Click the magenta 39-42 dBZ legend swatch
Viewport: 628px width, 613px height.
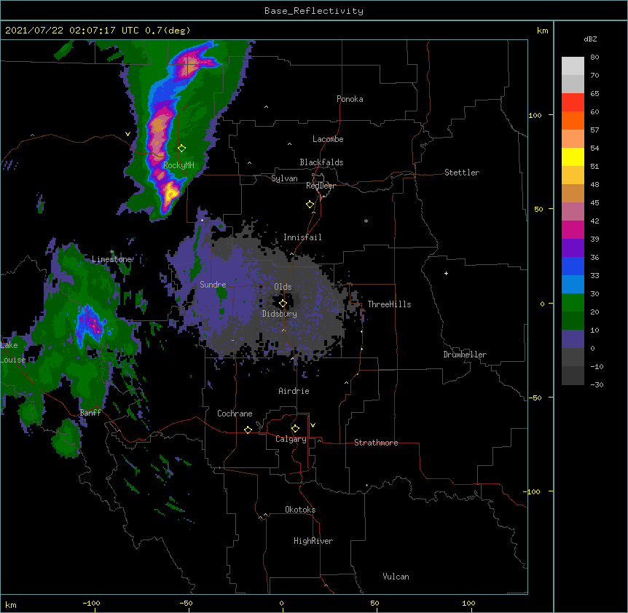pos(573,229)
